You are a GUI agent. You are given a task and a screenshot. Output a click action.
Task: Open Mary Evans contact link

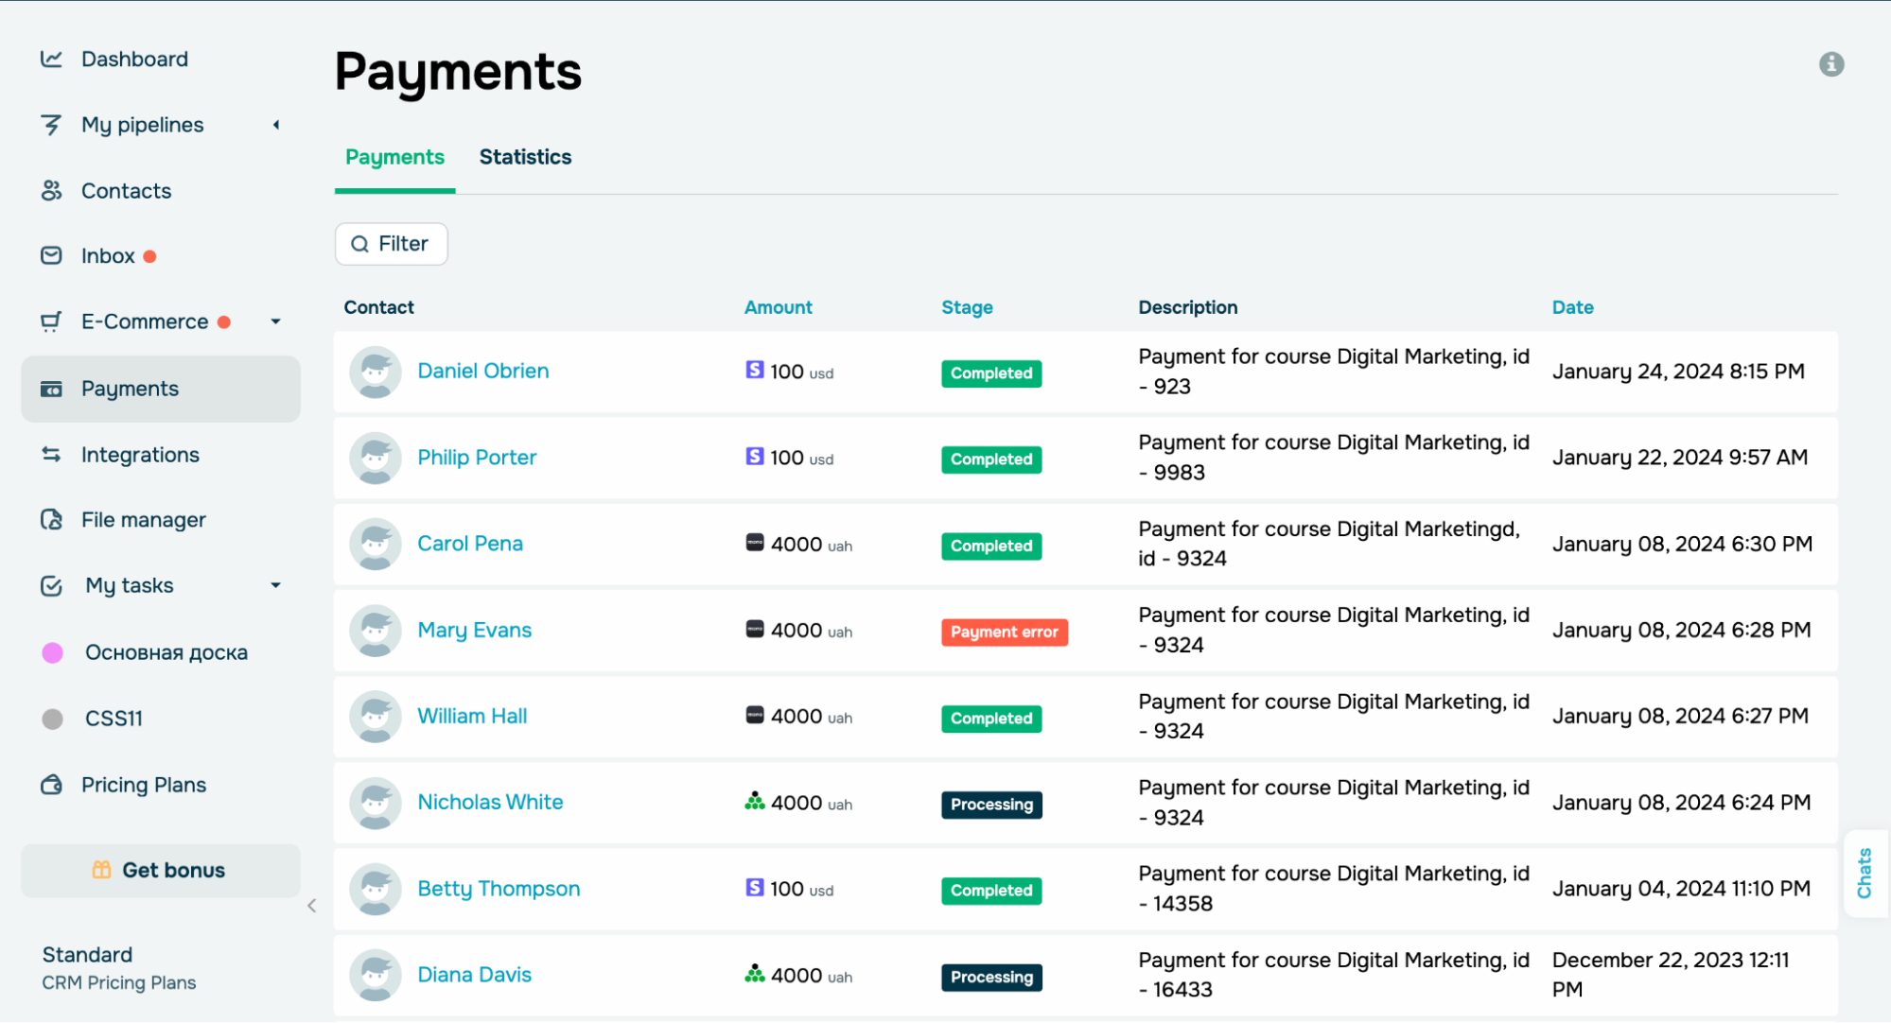[474, 631]
